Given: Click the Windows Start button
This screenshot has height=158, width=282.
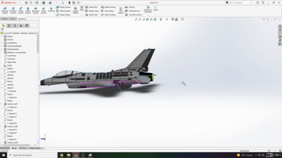Looking at the screenshot, I should [x=4, y=155].
